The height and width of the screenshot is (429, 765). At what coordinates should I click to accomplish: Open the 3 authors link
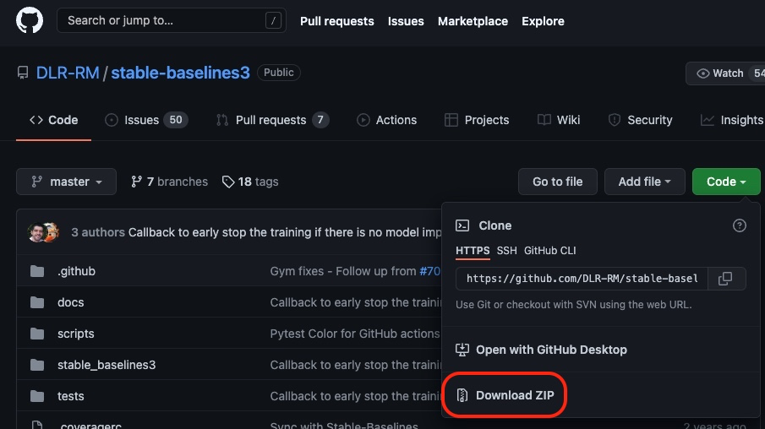pos(98,232)
